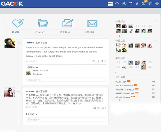Image resolution: width=161 pixels, height=132 pixels.
Task: Click the GACOK logo in header
Action: pyautogui.click(x=12, y=4)
